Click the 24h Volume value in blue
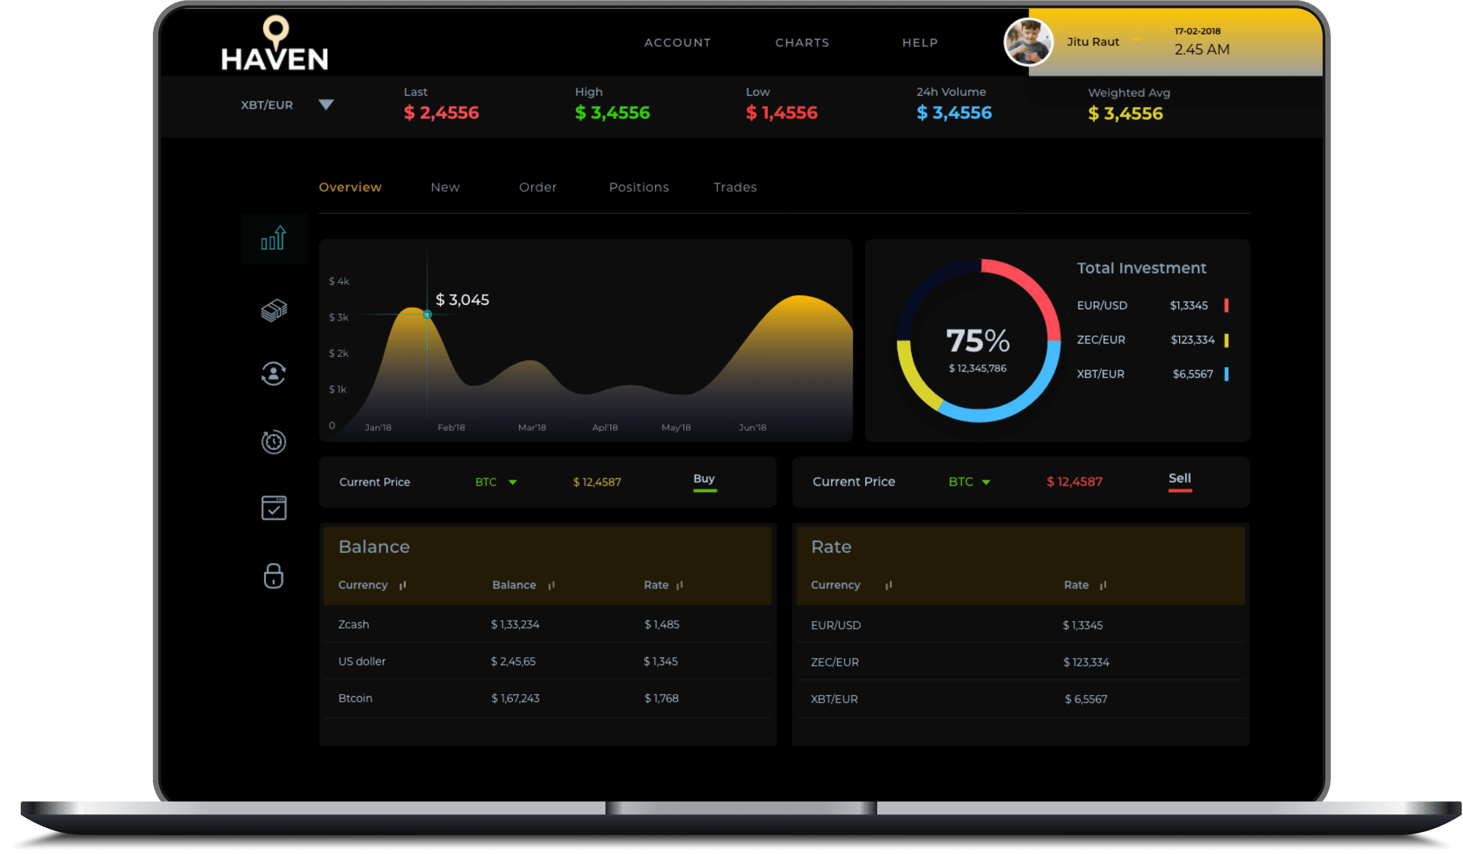 tap(955, 113)
